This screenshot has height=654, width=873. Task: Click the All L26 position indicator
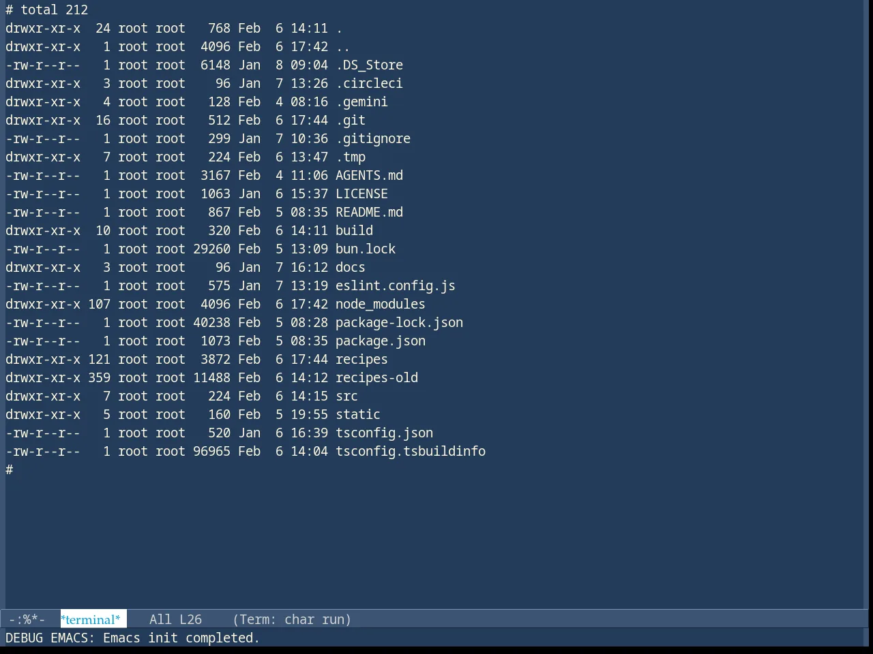175,619
